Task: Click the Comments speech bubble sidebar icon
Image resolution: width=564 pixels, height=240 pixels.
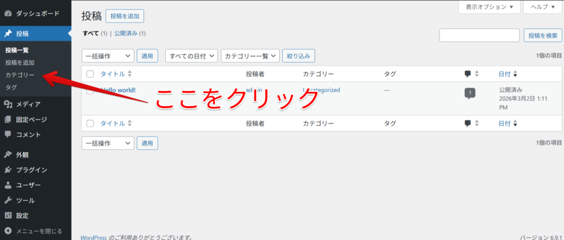Action: coord(8,135)
